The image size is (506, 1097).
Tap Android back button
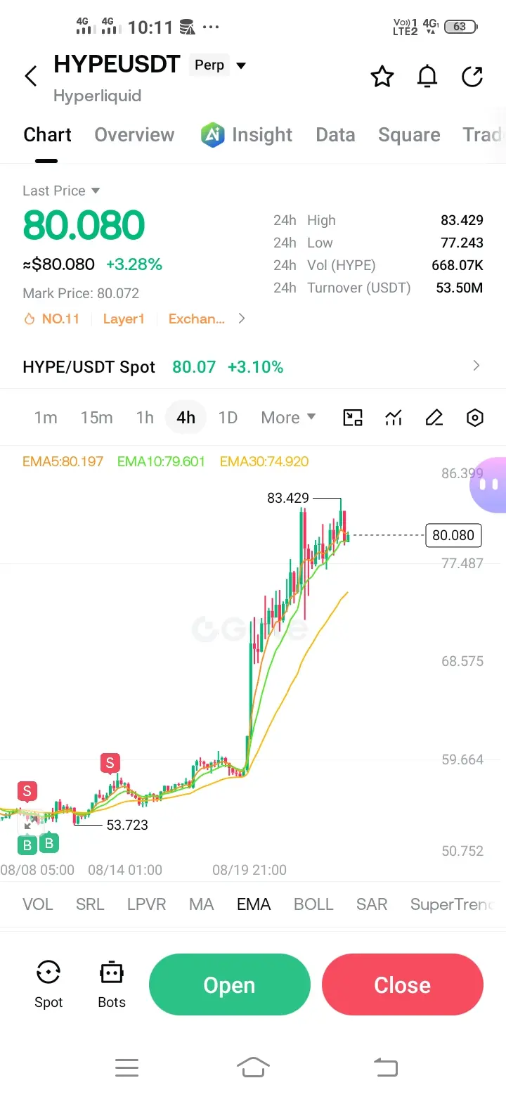[x=385, y=1067]
